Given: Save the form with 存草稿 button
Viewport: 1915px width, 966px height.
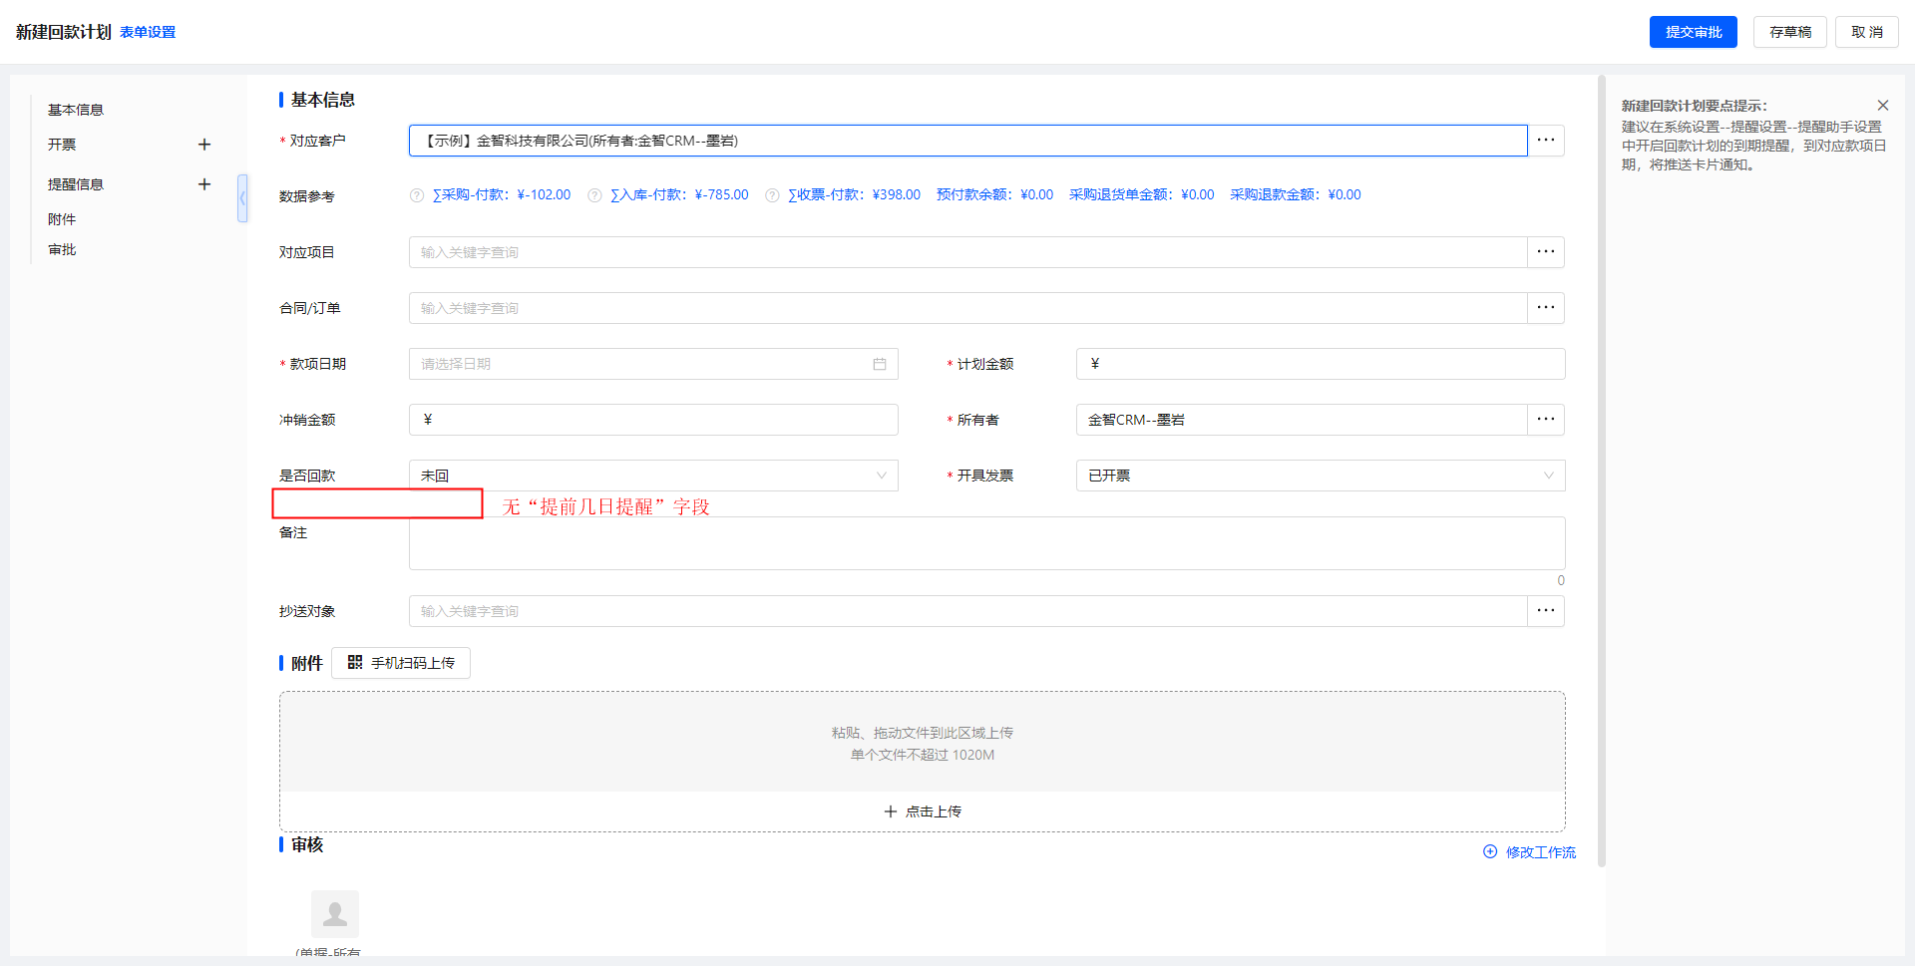Looking at the screenshot, I should point(1789,32).
